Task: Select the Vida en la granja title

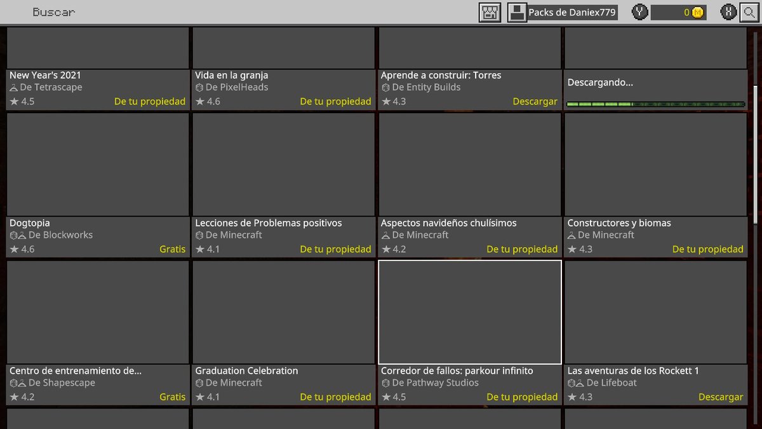Action: [232, 75]
